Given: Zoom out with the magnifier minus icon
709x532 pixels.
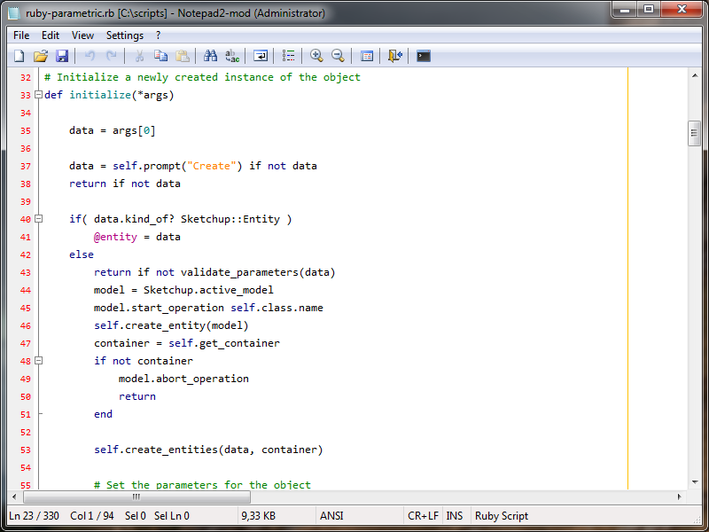Looking at the screenshot, I should (x=338, y=56).
